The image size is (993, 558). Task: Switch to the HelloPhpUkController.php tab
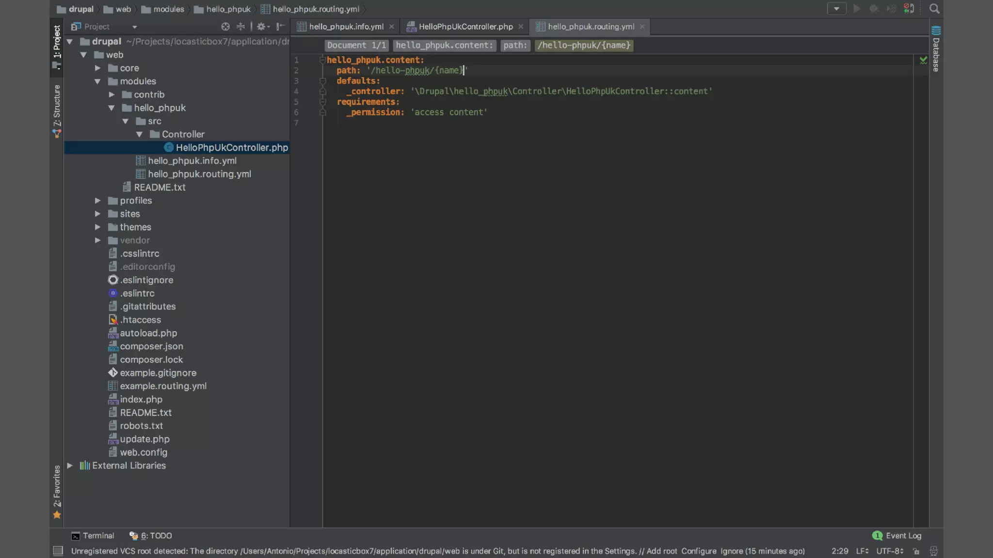click(465, 27)
